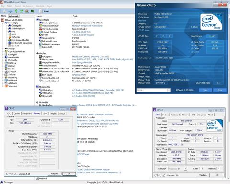Click Validate in the left CPU-Z window
Screen dimensions: 230x184
click(x=55, y=173)
